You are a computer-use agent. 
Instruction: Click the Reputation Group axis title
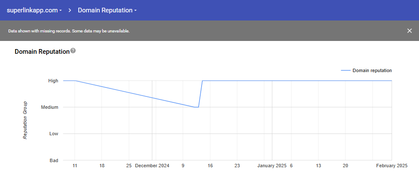25,120
